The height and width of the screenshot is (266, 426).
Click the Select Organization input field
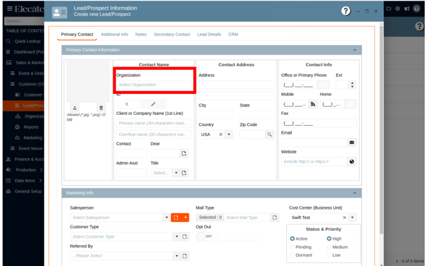[155, 85]
